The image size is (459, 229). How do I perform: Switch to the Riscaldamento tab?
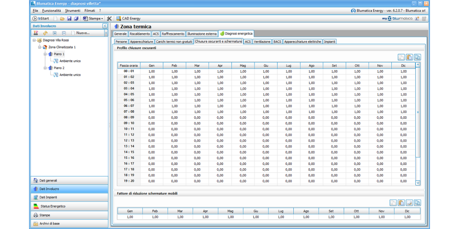[140, 34]
